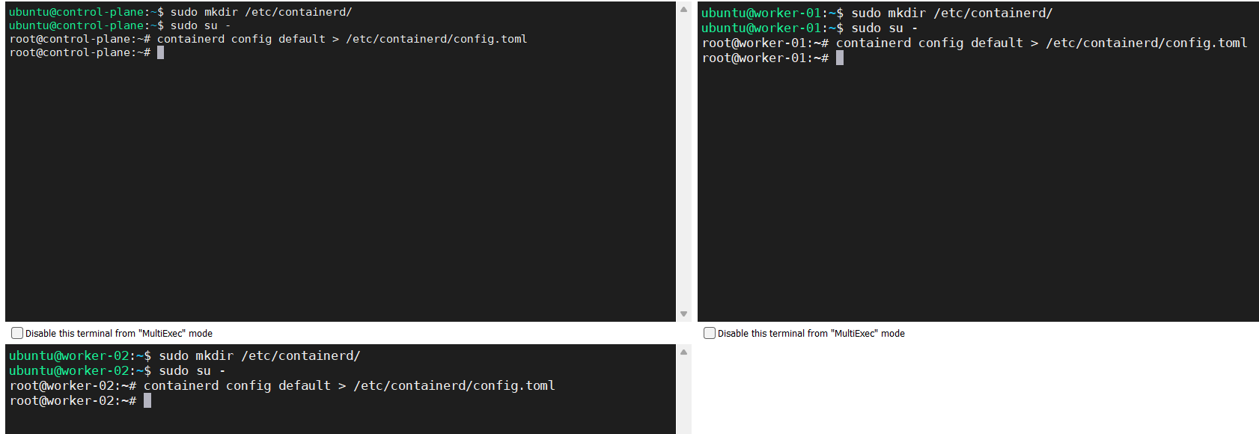Click the "sudo su -" line in control-plane terminal

click(x=200, y=26)
